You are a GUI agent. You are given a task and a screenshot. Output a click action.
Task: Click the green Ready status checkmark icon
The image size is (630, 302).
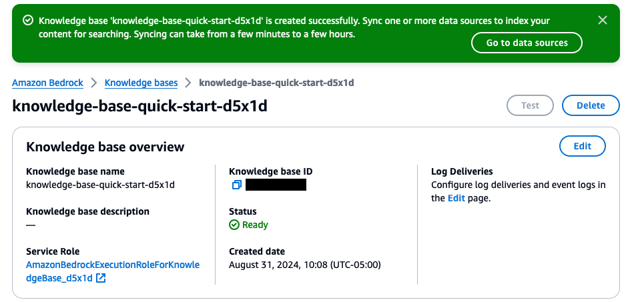coord(234,225)
